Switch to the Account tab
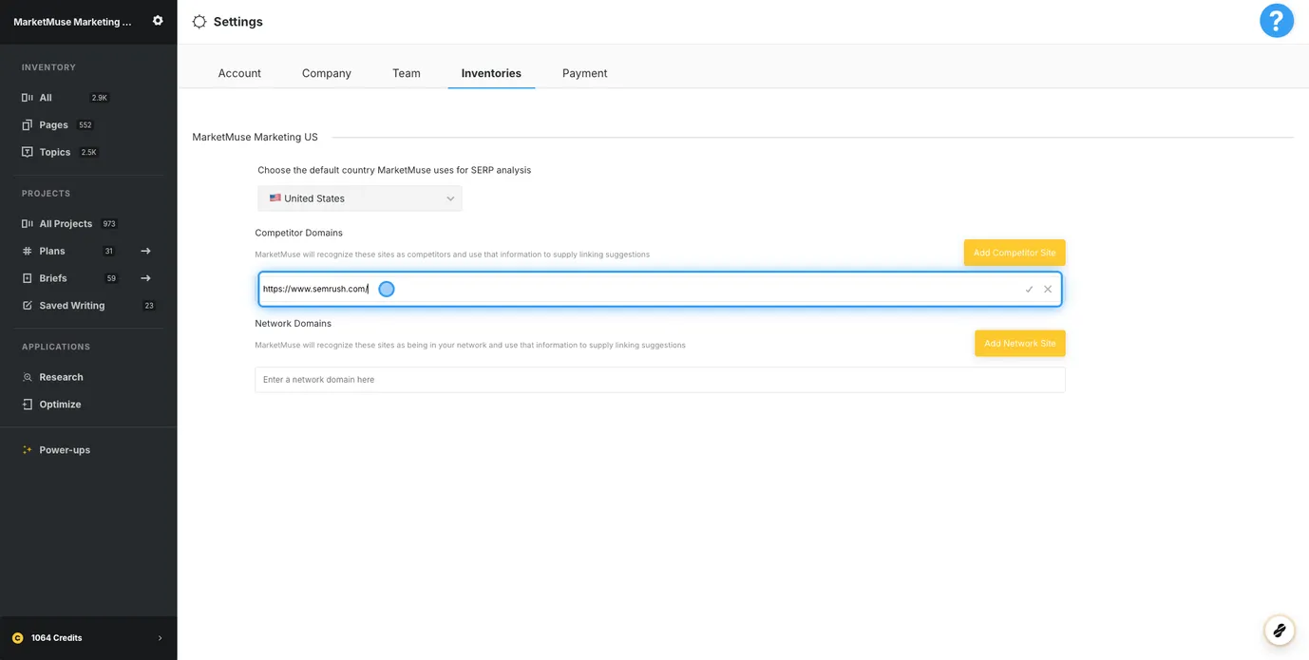The width and height of the screenshot is (1309, 660). [x=239, y=73]
